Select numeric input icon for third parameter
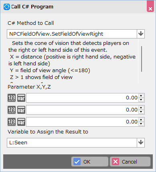This screenshot has height=172, width=156. coord(12,122)
